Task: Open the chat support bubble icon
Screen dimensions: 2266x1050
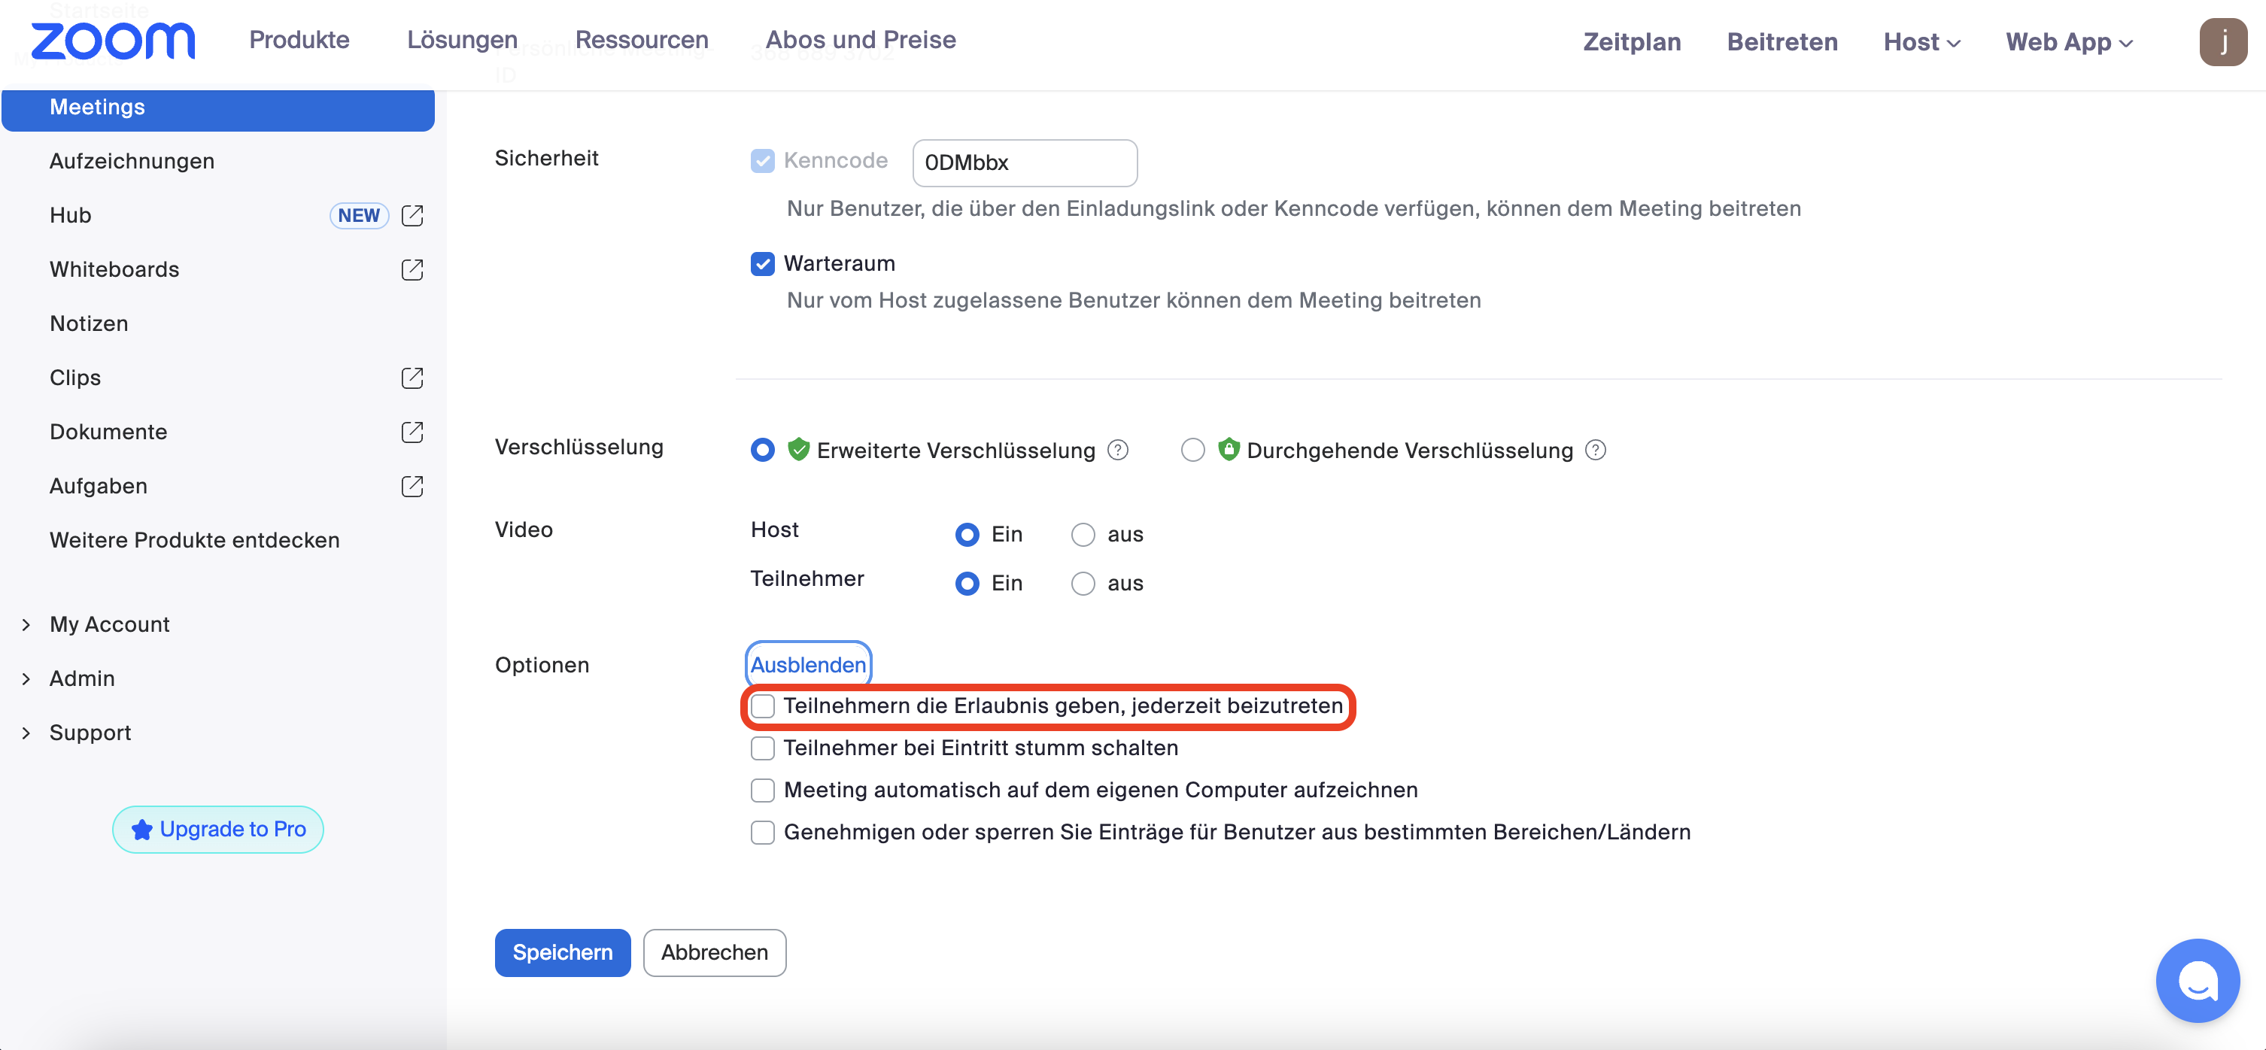Action: (2197, 979)
